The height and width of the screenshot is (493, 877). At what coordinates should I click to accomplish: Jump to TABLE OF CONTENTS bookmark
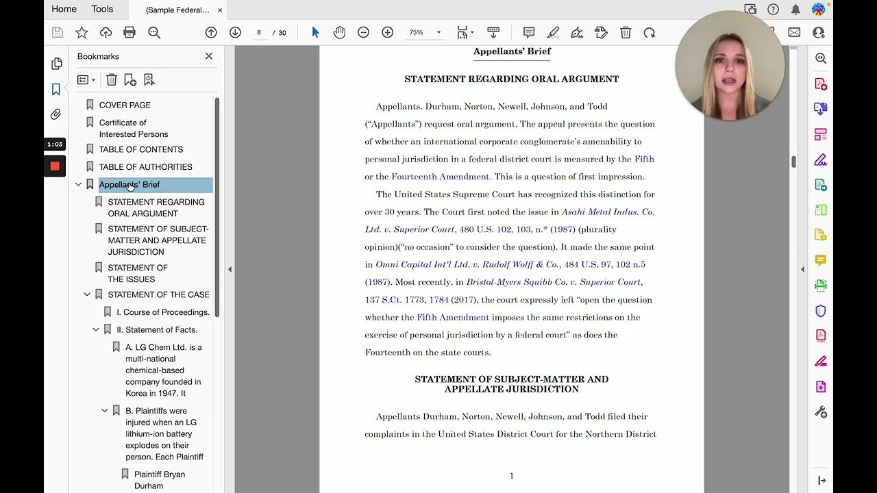pos(141,149)
